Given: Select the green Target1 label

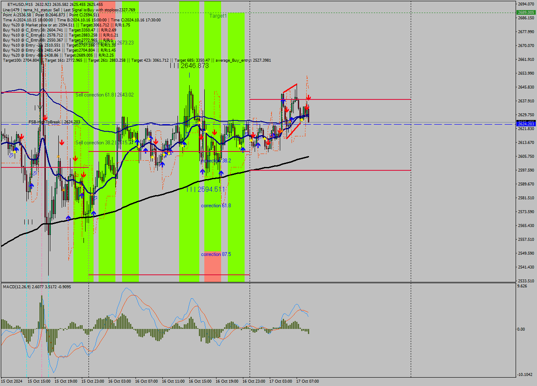Looking at the screenshot, I should (x=218, y=16).
